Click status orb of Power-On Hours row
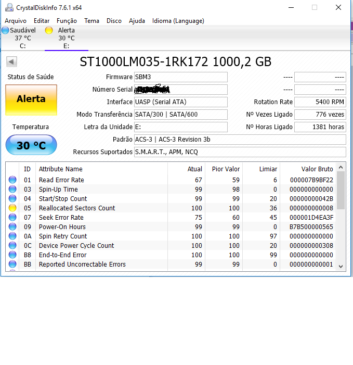The height and width of the screenshot is (365, 353). click(12, 226)
